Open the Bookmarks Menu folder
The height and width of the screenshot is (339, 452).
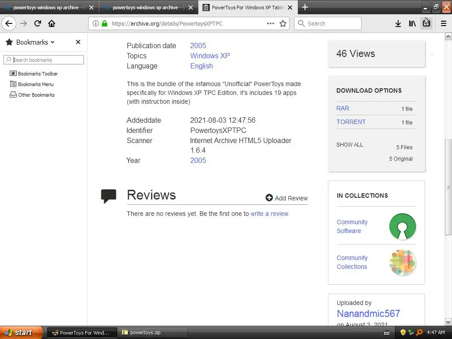click(x=32, y=84)
